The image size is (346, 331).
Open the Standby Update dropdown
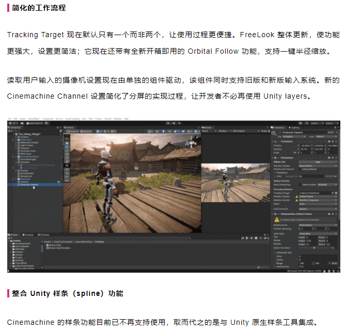click(318, 166)
